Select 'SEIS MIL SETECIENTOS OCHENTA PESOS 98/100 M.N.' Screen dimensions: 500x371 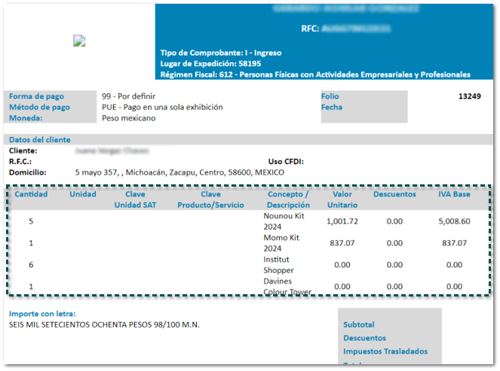(x=104, y=324)
